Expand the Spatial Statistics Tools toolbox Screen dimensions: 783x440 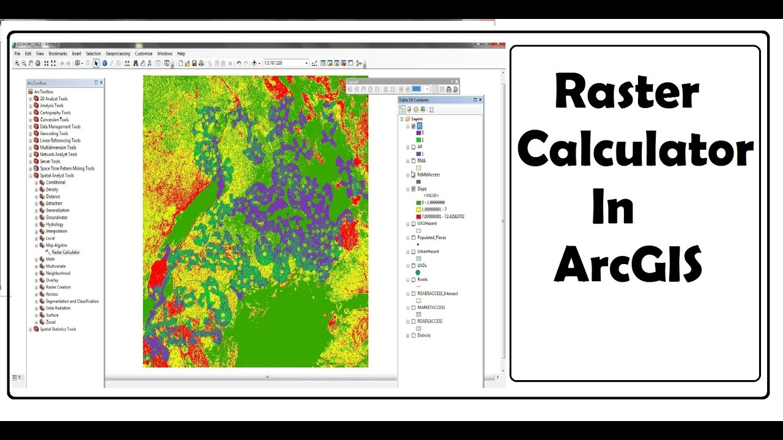(x=31, y=329)
